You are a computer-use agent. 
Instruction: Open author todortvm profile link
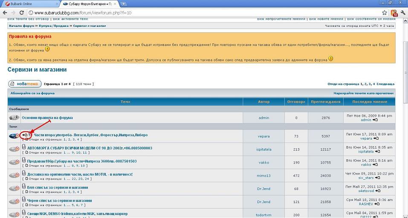[263, 215]
